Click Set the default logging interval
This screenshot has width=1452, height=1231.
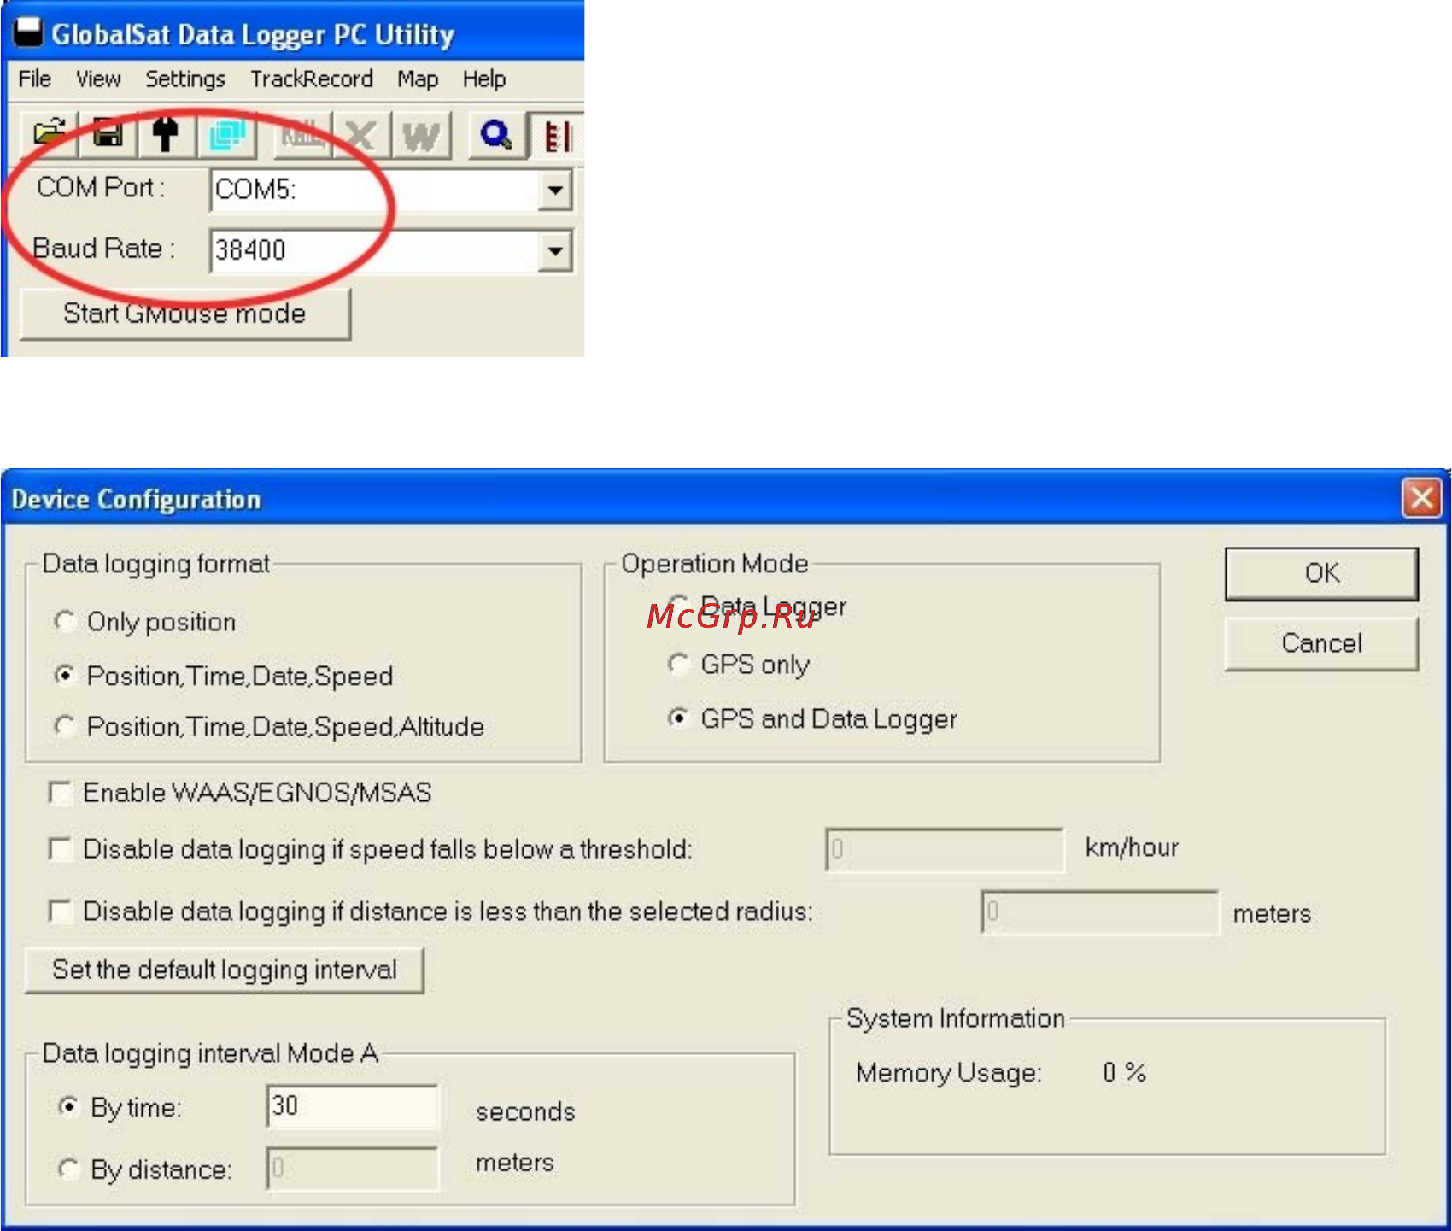pyautogui.click(x=225, y=970)
